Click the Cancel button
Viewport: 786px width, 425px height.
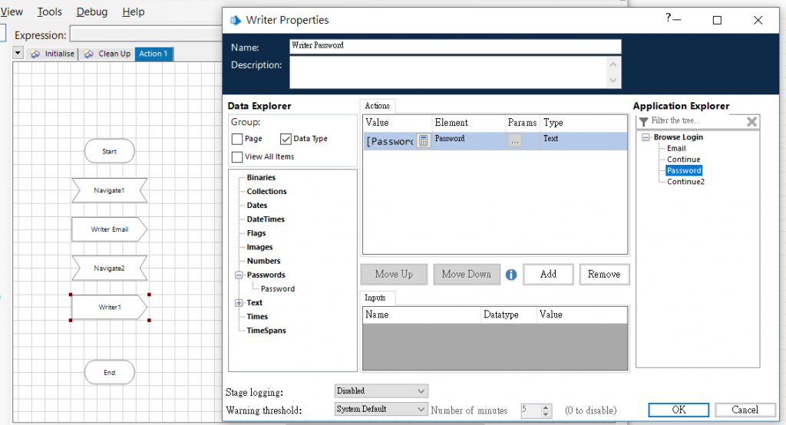pos(745,410)
